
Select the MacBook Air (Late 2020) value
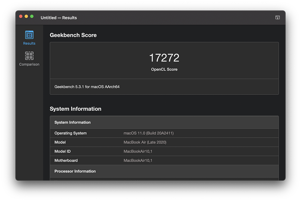tap(145, 142)
